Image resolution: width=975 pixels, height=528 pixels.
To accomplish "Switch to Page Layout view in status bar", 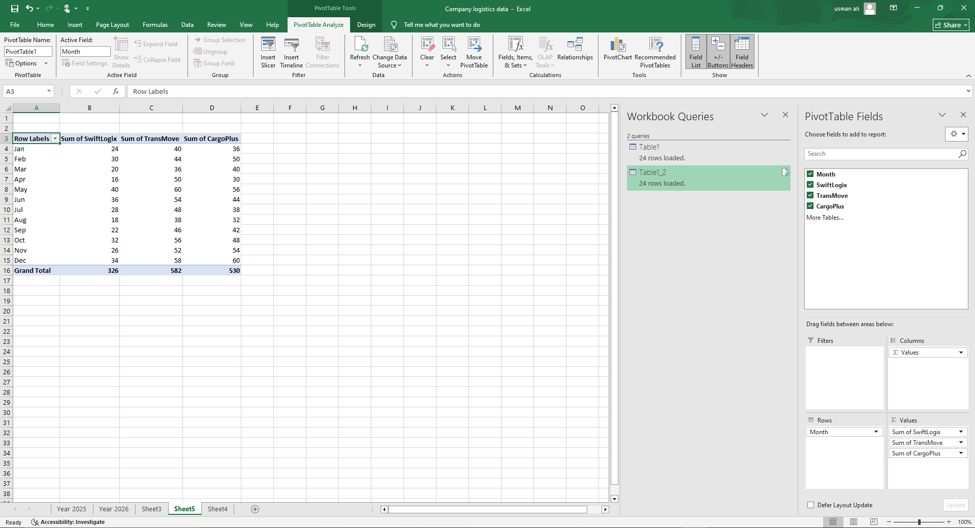I will [x=854, y=522].
